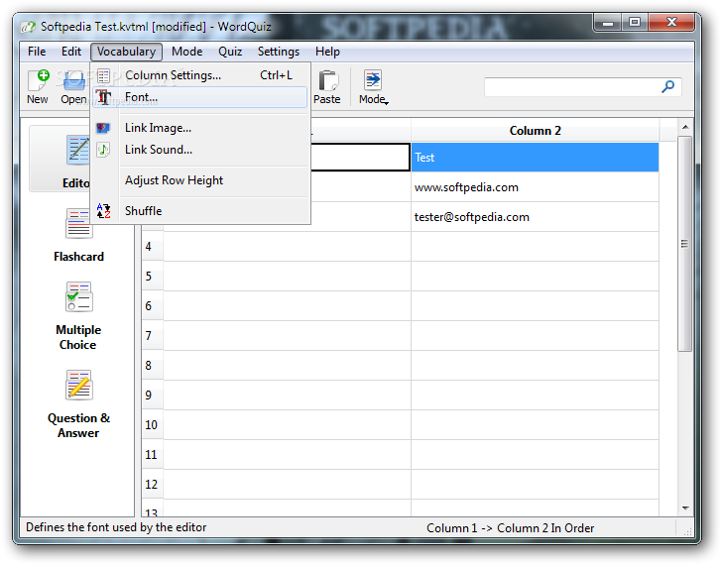Choose Column Settings... from Vocabulary menu
The height and width of the screenshot is (565, 722).
point(200,75)
